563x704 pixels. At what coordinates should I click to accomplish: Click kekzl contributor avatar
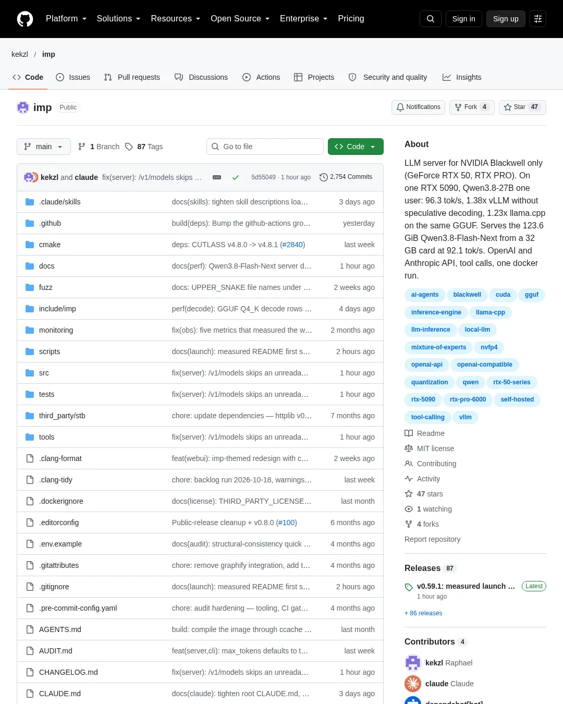(x=413, y=663)
